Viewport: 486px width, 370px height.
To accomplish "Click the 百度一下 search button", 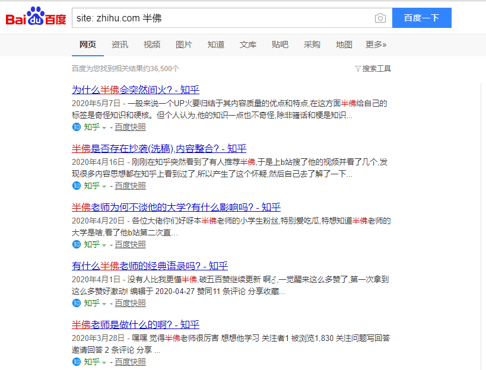I will tap(421, 18).
